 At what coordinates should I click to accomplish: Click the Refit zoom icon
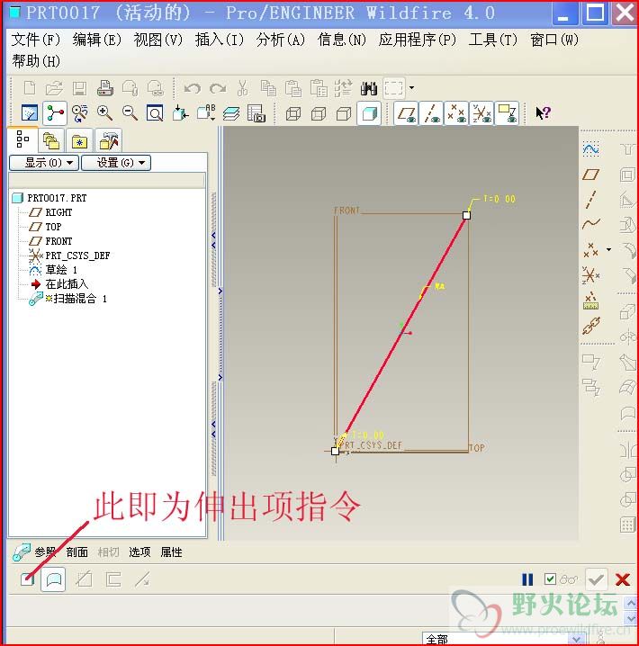coord(155,112)
